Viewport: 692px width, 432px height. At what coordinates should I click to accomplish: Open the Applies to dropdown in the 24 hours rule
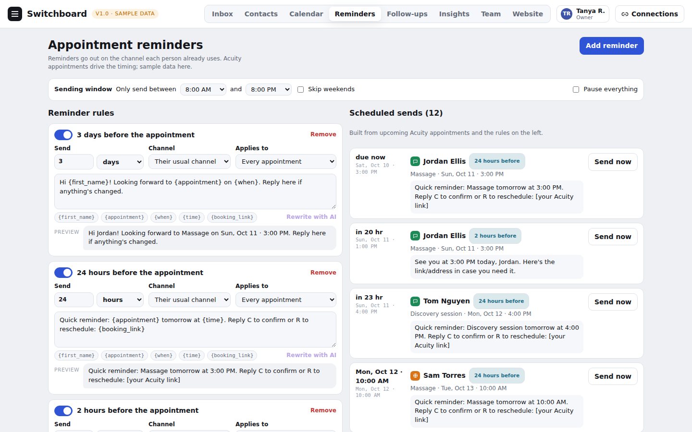click(286, 300)
